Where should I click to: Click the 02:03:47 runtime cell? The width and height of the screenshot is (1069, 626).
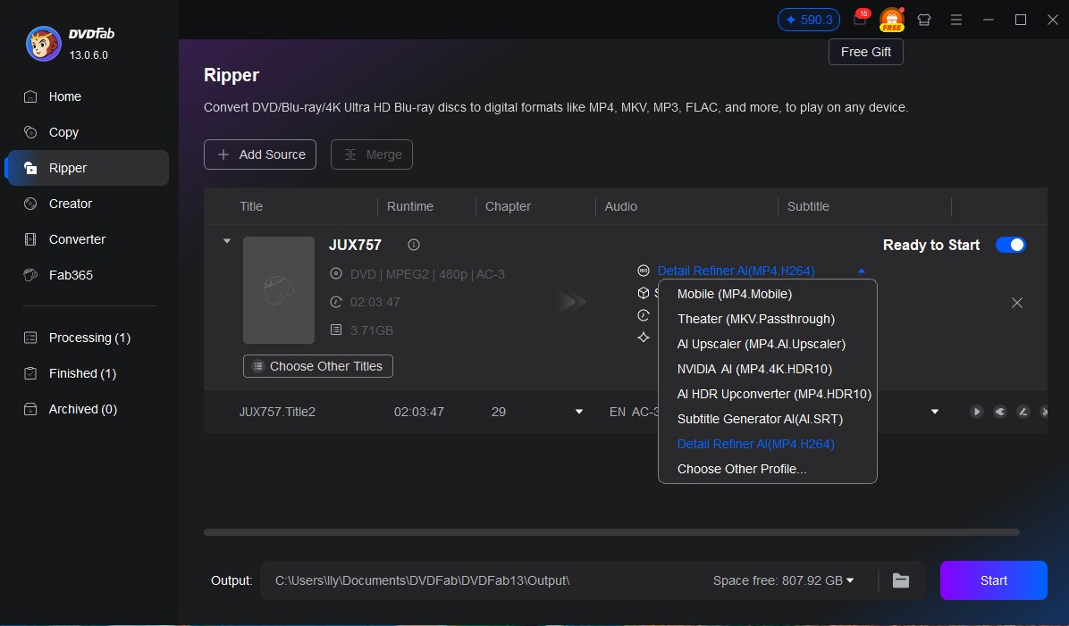[x=418, y=412]
